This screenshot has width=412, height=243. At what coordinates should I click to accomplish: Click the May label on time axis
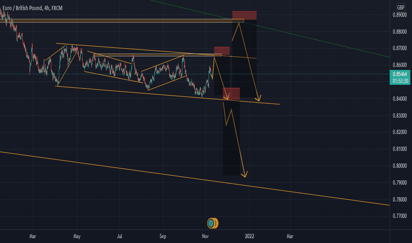(77, 236)
